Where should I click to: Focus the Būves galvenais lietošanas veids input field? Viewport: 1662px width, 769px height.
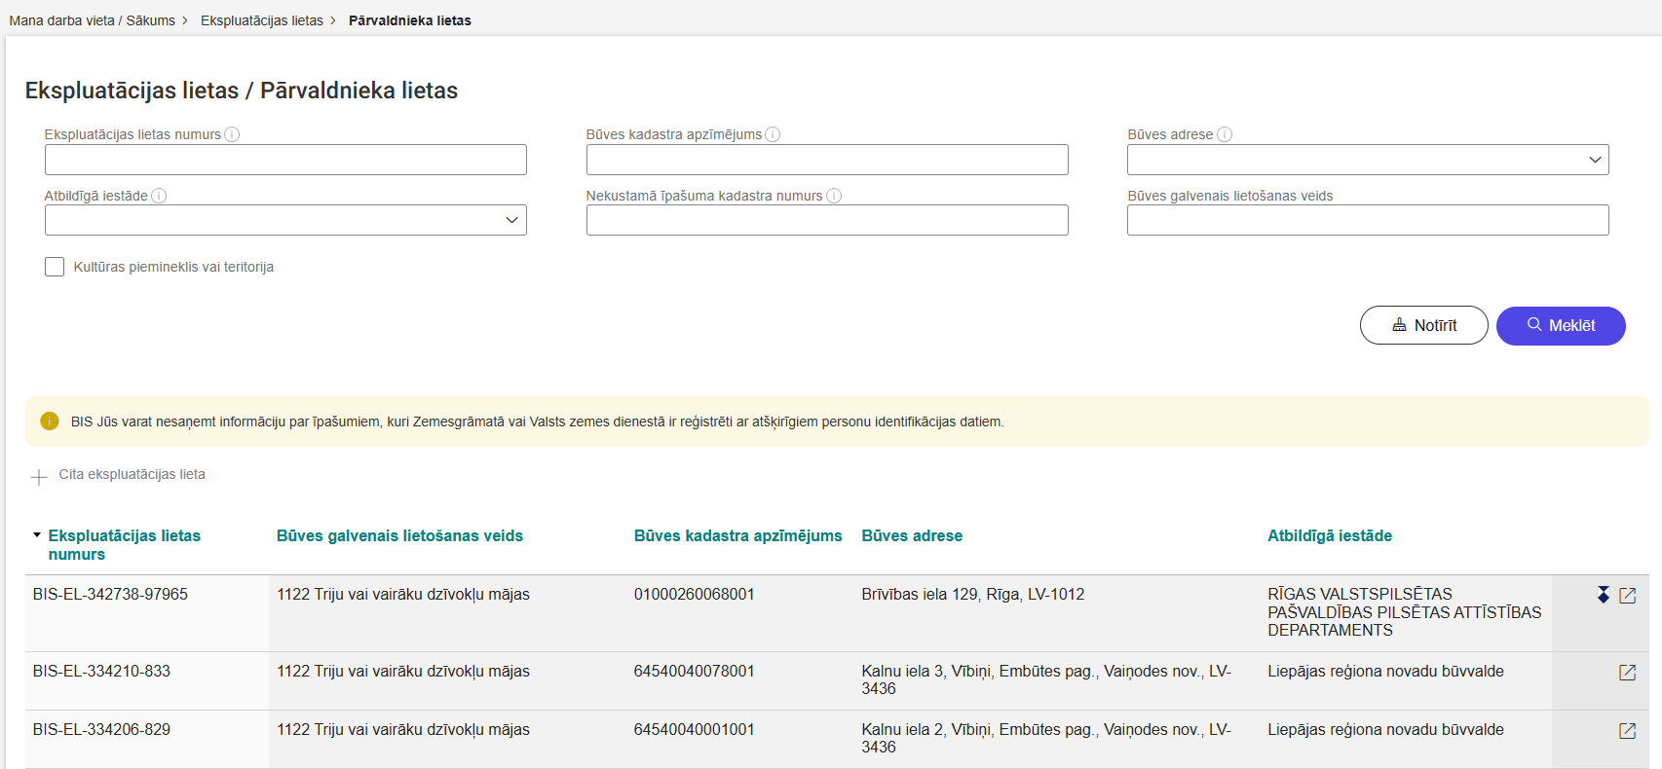click(1367, 220)
